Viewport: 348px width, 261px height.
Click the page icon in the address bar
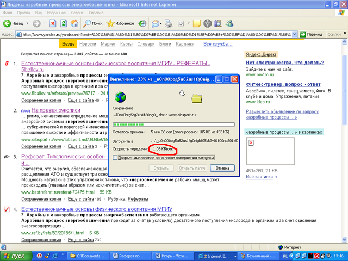point(19,34)
